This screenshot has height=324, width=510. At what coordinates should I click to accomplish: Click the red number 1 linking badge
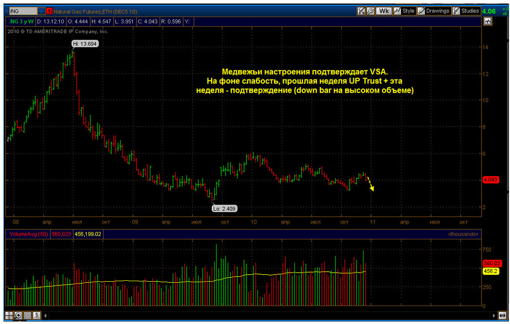click(49, 11)
